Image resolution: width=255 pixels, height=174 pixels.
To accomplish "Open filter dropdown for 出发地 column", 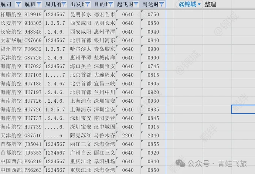I will pos(88,4).
